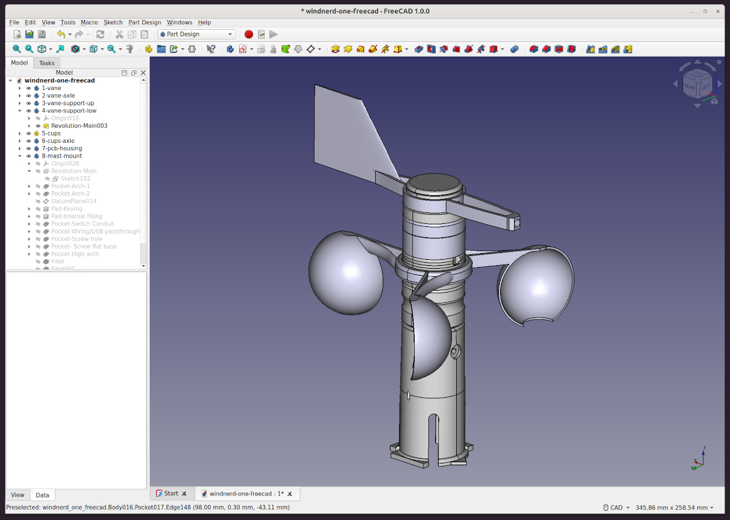This screenshot has height=520, width=730.
Task: Click the What's This help icon
Action: point(211,49)
